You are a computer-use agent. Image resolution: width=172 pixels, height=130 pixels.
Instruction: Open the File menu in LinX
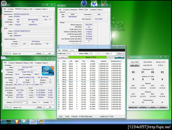click(x=59, y=50)
